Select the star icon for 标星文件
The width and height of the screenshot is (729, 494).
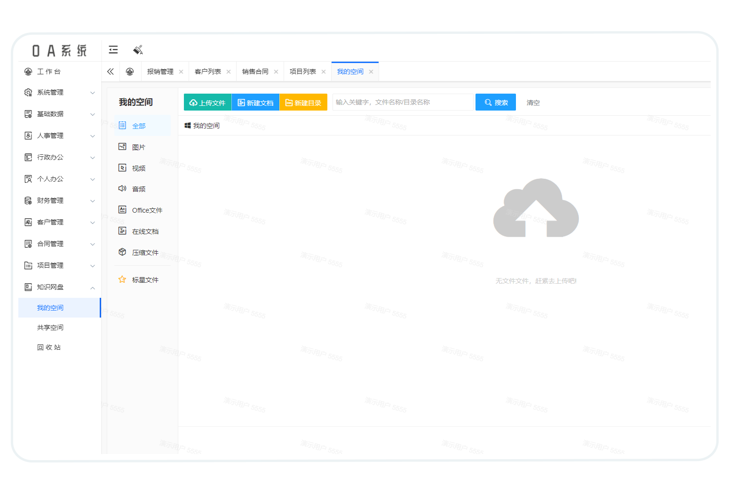(122, 279)
